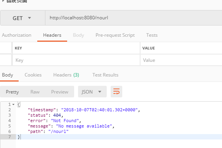Viewport: 222px width, 148px height.
Task: Open the JSON format dropdown
Action: (92, 92)
